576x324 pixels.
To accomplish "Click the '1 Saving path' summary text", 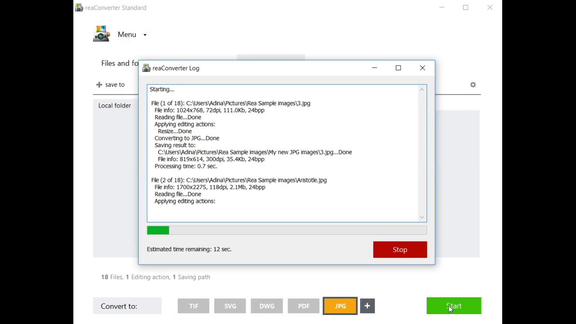I will [191, 277].
